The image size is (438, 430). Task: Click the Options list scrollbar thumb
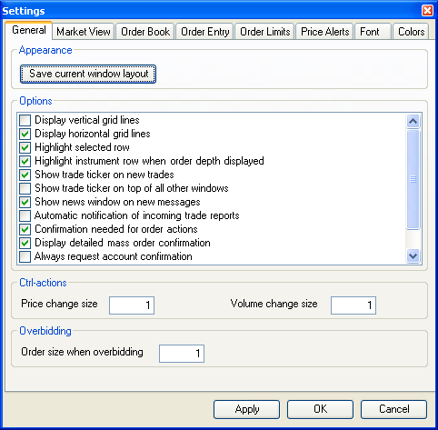click(x=413, y=179)
